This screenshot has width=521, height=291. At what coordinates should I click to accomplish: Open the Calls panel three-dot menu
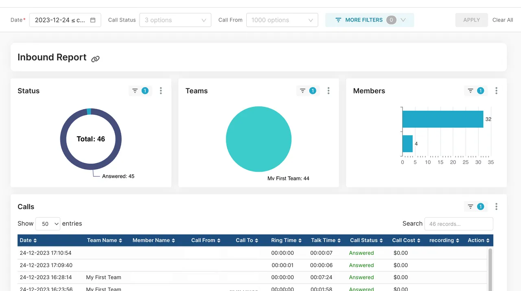tap(496, 207)
